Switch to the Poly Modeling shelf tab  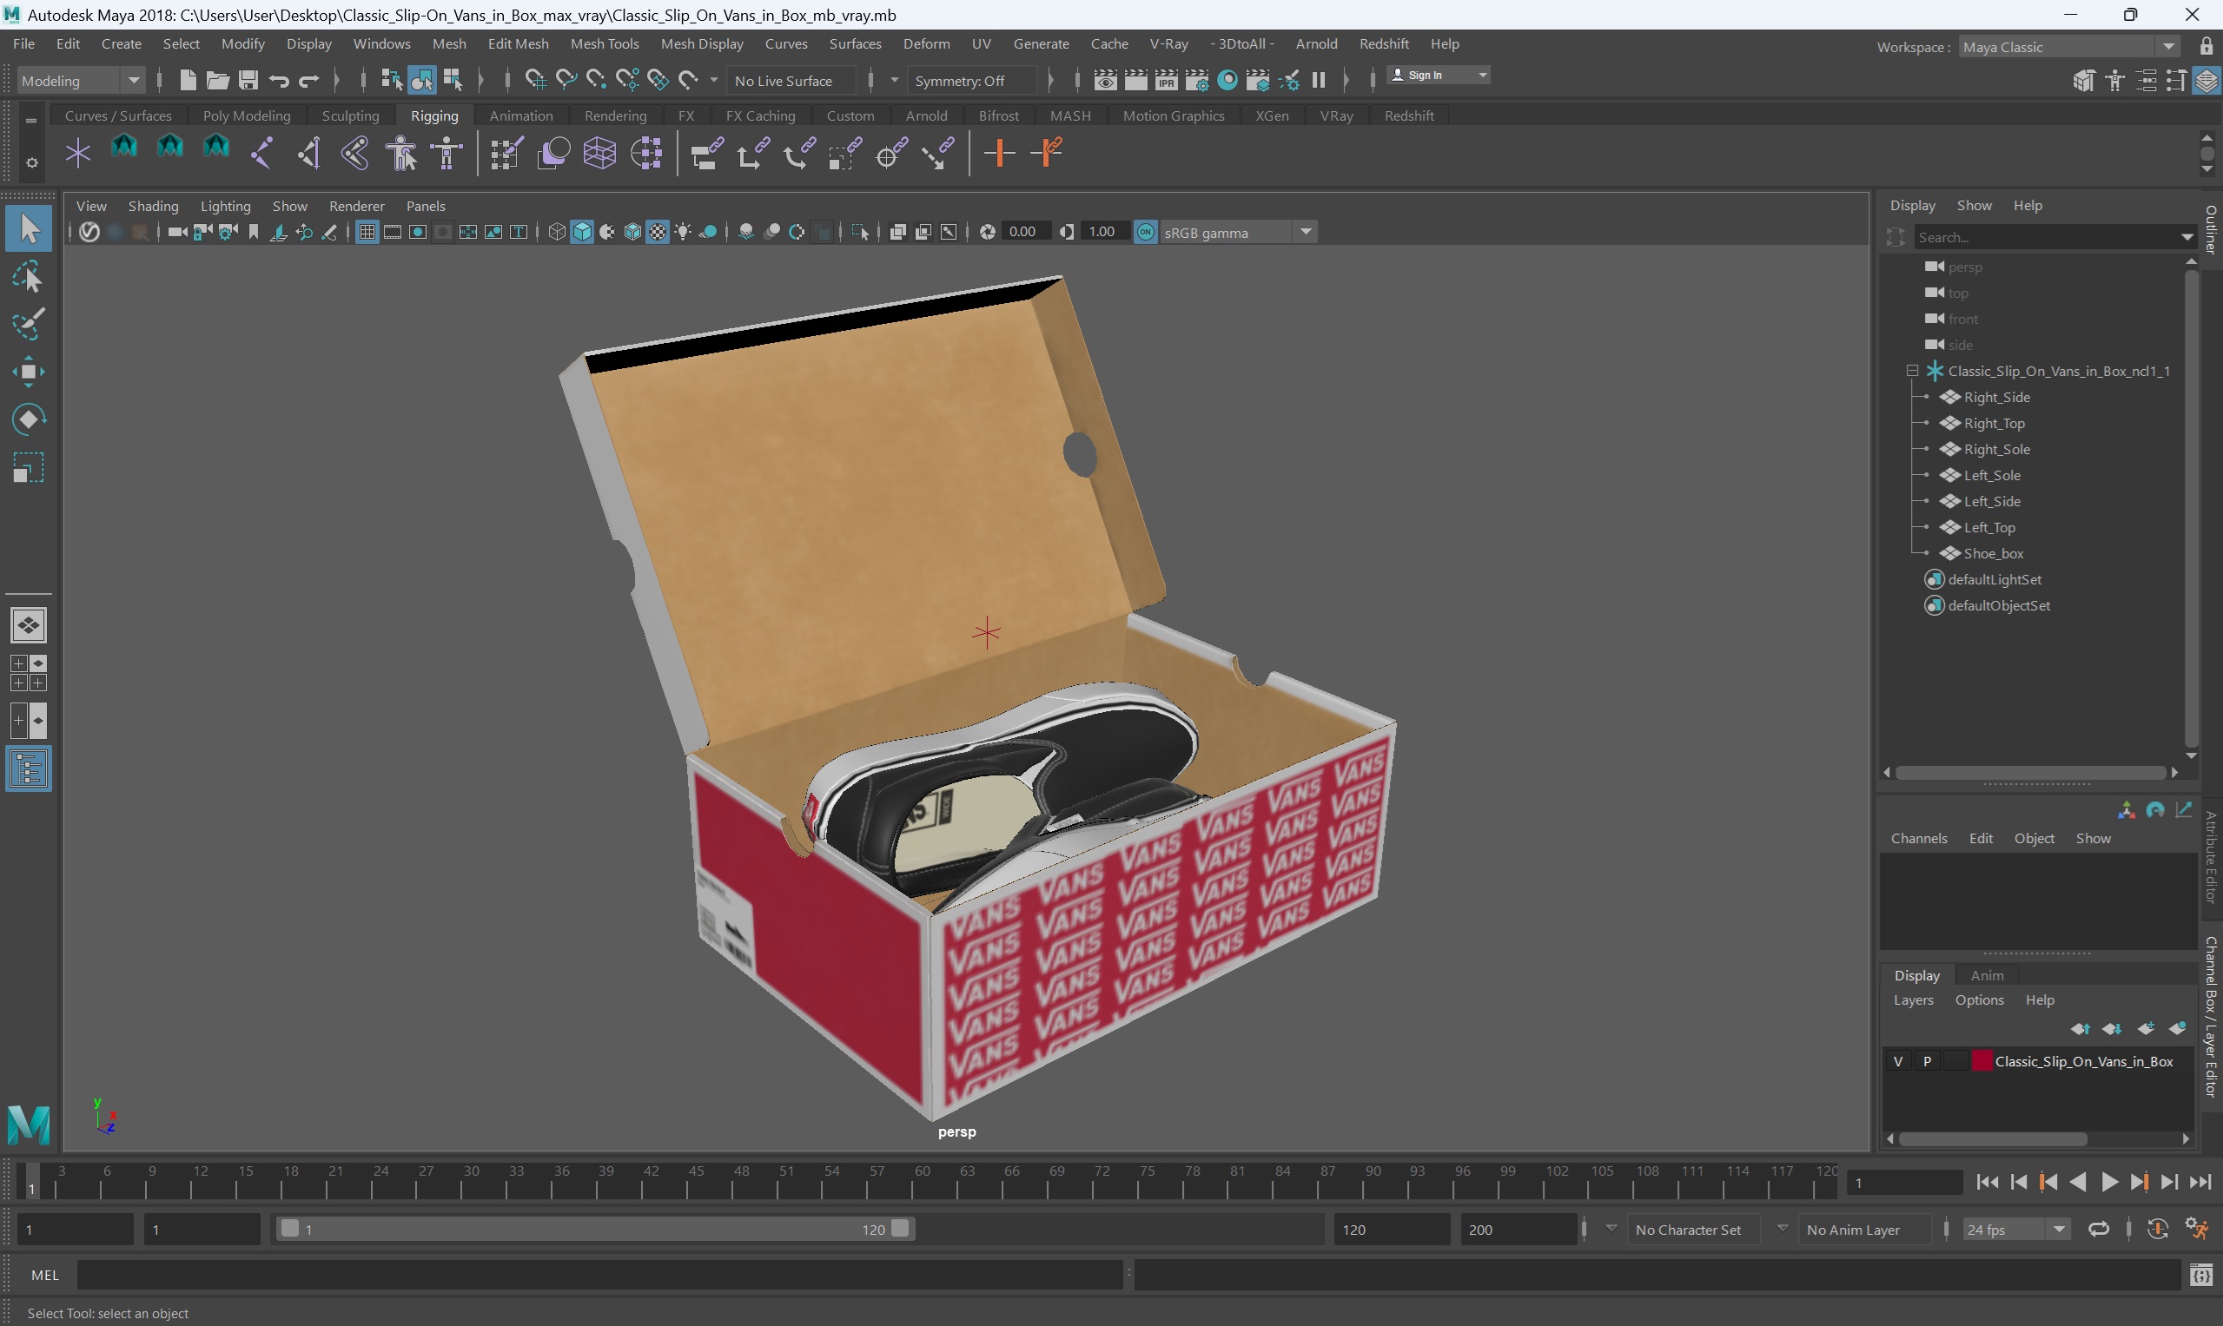click(x=247, y=116)
